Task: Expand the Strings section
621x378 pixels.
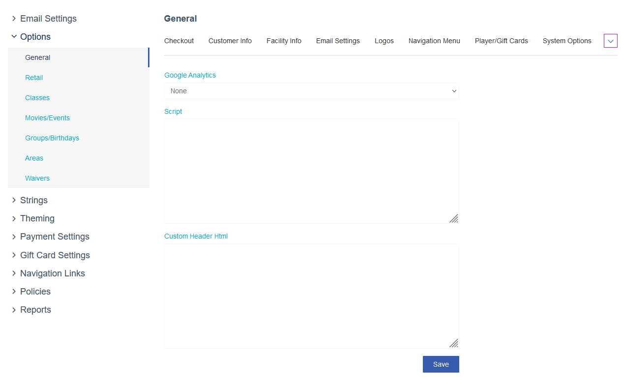Action: coord(30,200)
